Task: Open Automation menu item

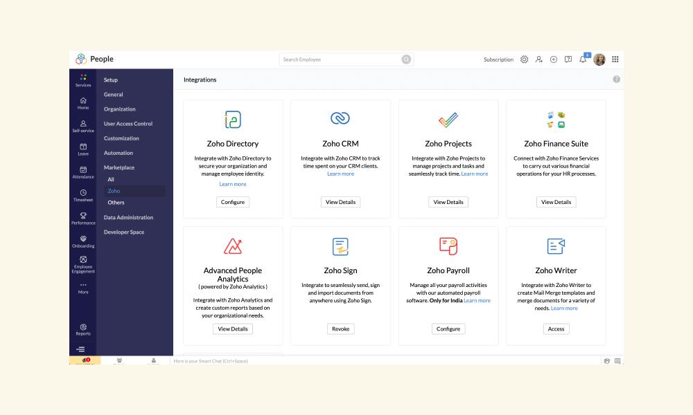Action: click(x=118, y=153)
